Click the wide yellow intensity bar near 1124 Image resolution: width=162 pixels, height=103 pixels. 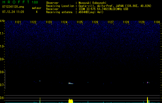71,101
